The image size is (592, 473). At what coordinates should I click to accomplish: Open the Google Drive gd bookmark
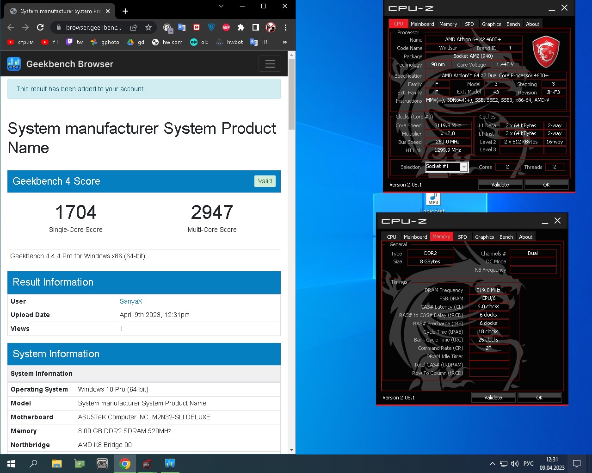point(136,42)
